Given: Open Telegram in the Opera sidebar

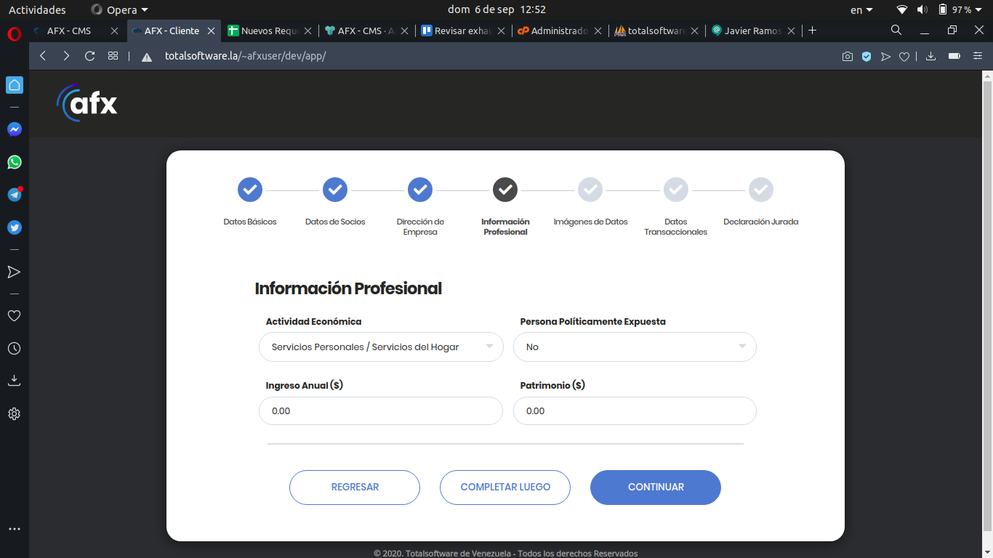Looking at the screenshot, I should click(15, 195).
